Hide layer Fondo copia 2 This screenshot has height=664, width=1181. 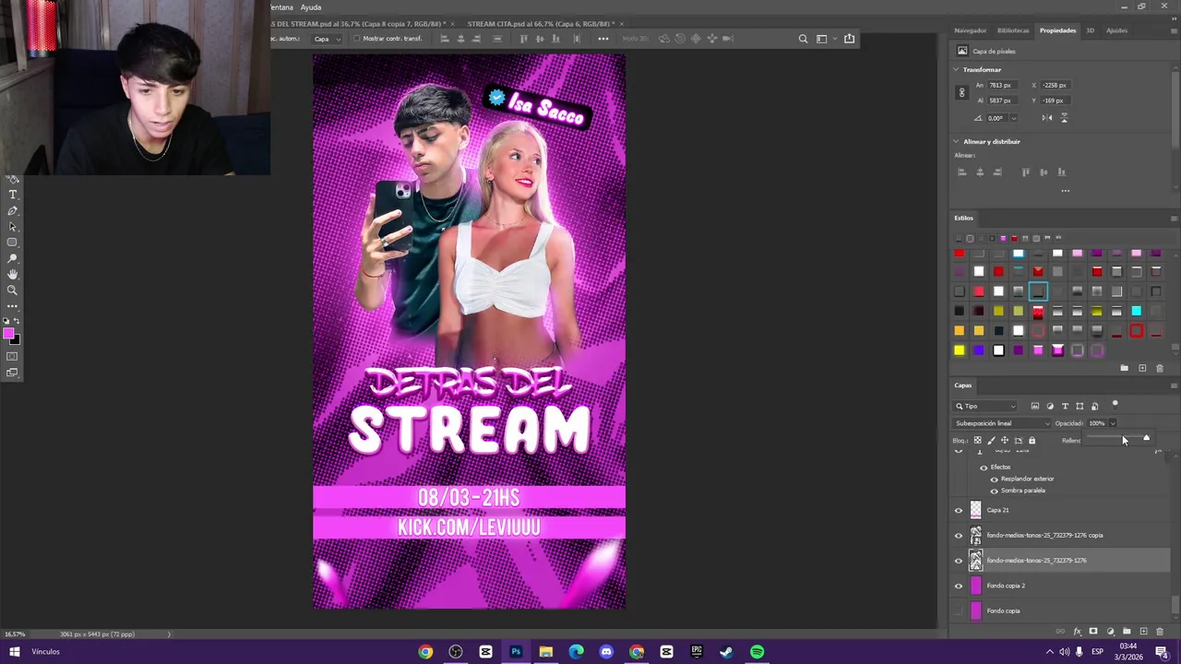pos(959,586)
